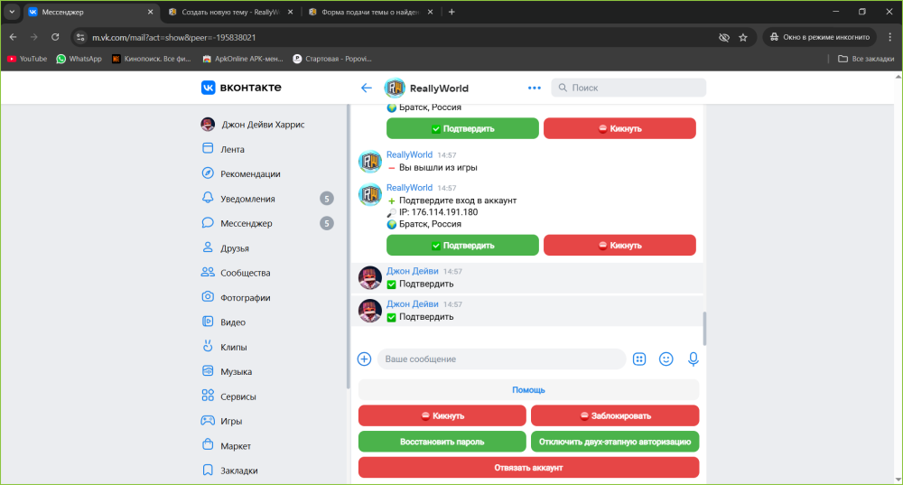Viewport: 903px width, 485px height.
Task: Focus the Поиск search field
Action: click(x=628, y=88)
